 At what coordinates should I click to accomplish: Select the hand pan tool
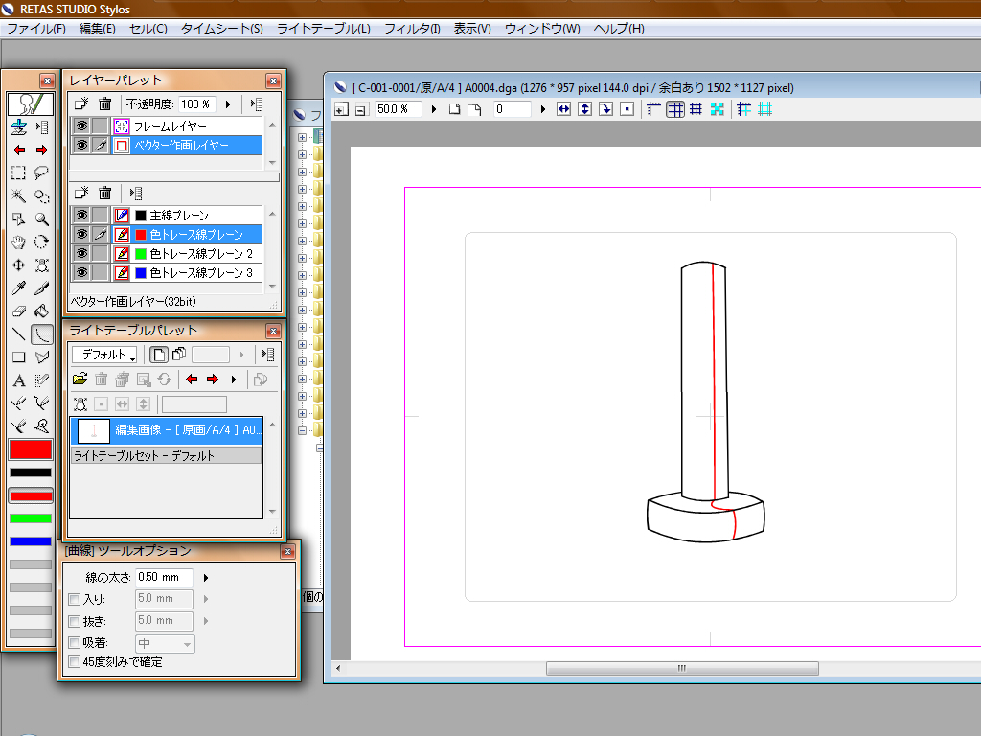pos(19,242)
